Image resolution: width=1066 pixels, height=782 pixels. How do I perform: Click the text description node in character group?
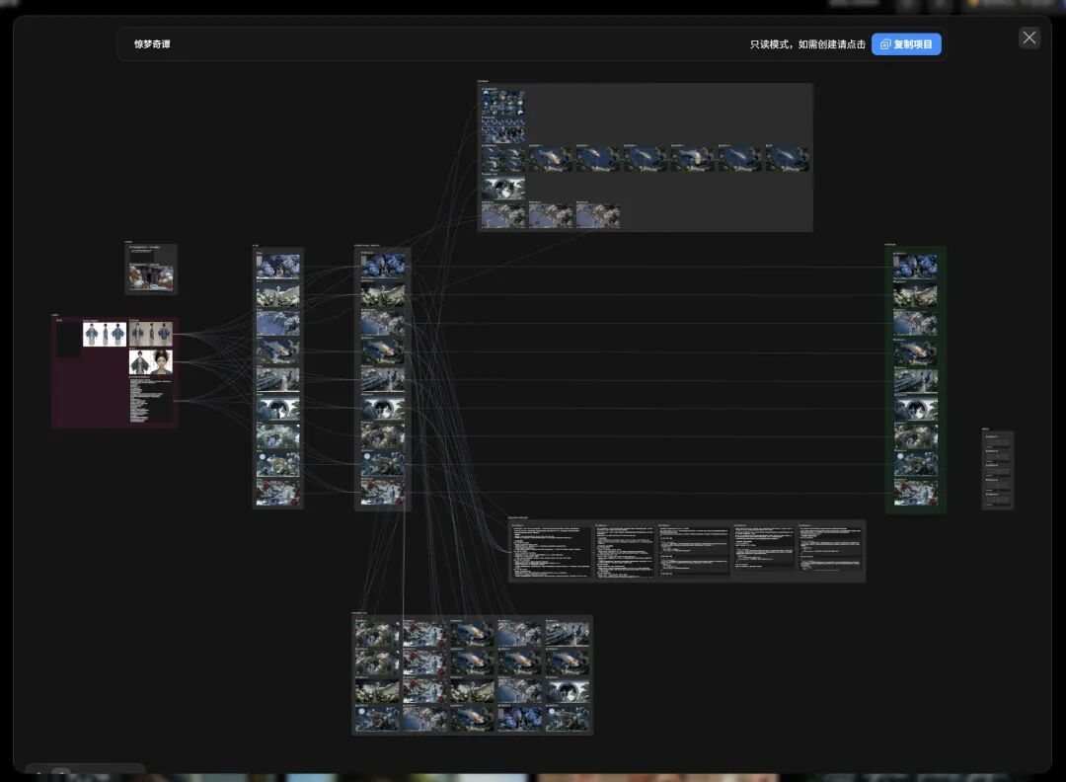tap(150, 400)
